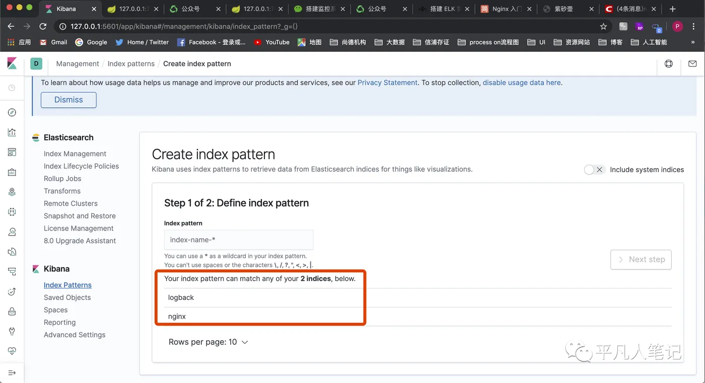The width and height of the screenshot is (705, 383).
Task: Open the Logs sidebar icon
Action: pyautogui.click(x=12, y=252)
